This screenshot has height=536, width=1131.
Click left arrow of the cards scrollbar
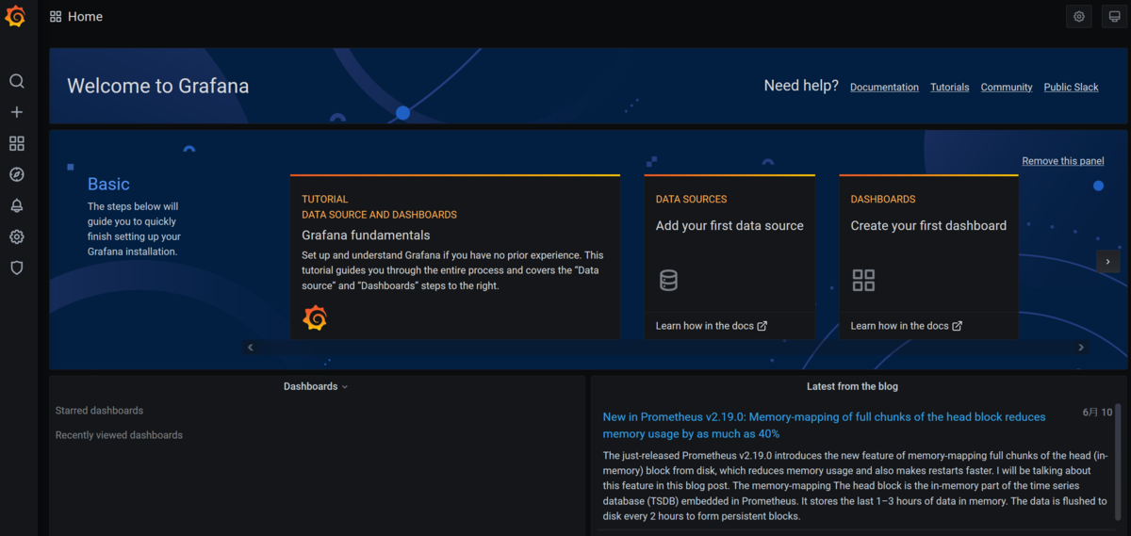(251, 348)
